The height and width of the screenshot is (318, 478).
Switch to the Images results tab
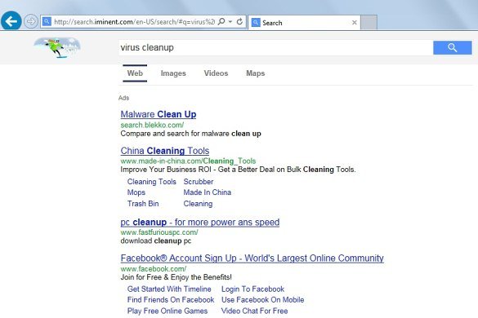pyautogui.click(x=173, y=73)
